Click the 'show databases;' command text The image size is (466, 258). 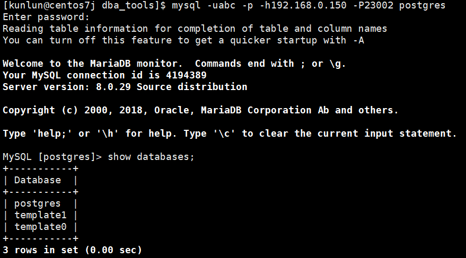point(151,157)
